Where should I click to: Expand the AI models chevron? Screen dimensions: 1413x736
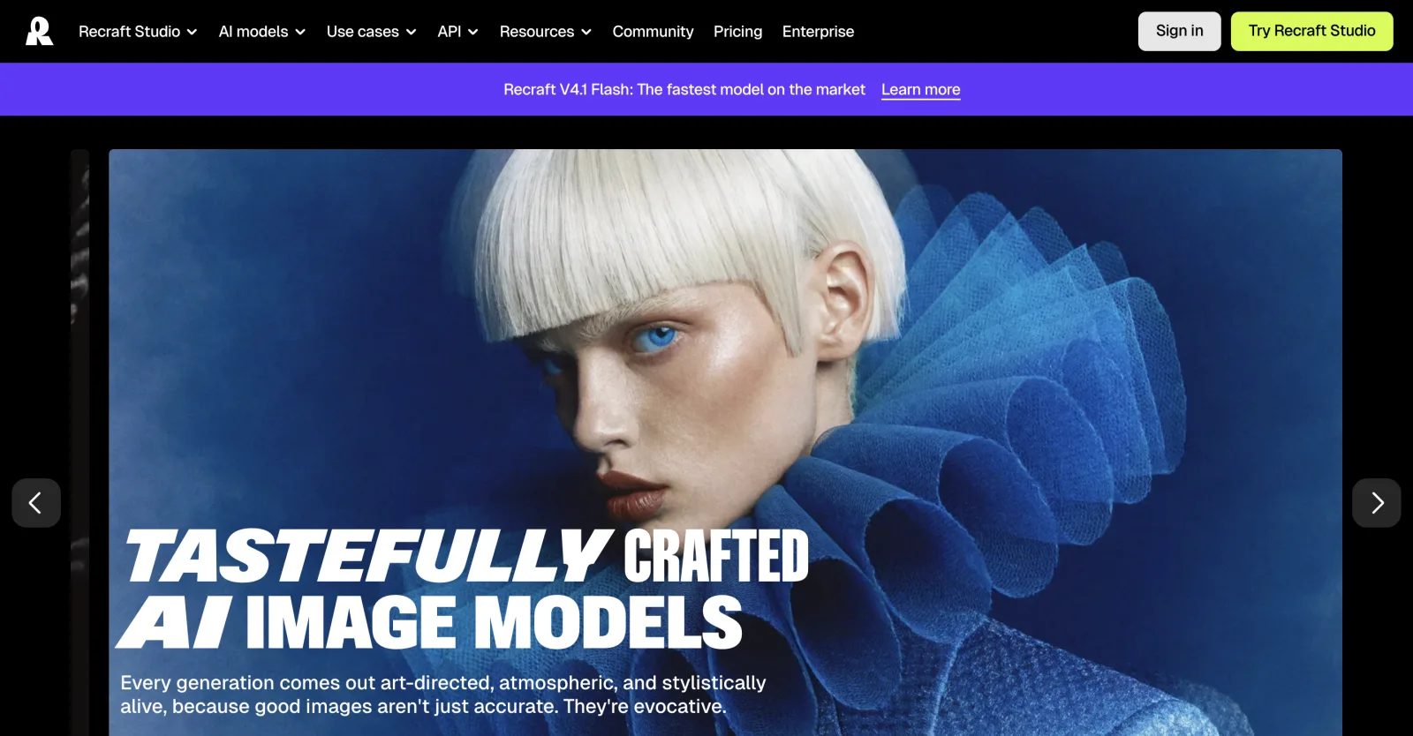pos(300,32)
